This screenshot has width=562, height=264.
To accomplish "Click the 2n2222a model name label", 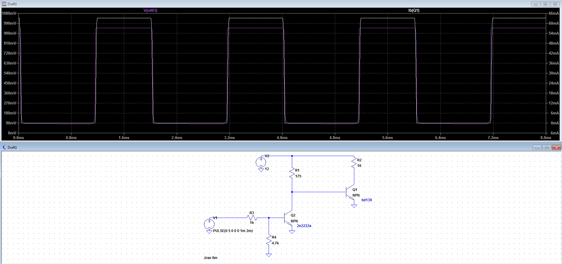I will click(304, 226).
